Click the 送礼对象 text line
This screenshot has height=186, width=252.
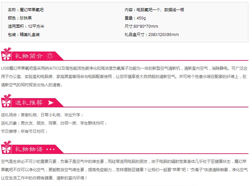coord(54,123)
